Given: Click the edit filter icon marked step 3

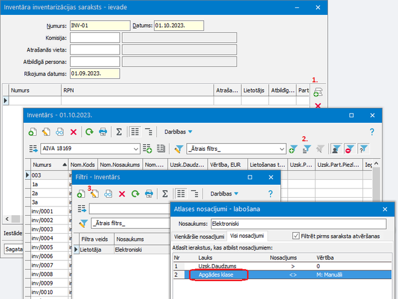Looking at the screenshot, I should (x=94, y=194).
